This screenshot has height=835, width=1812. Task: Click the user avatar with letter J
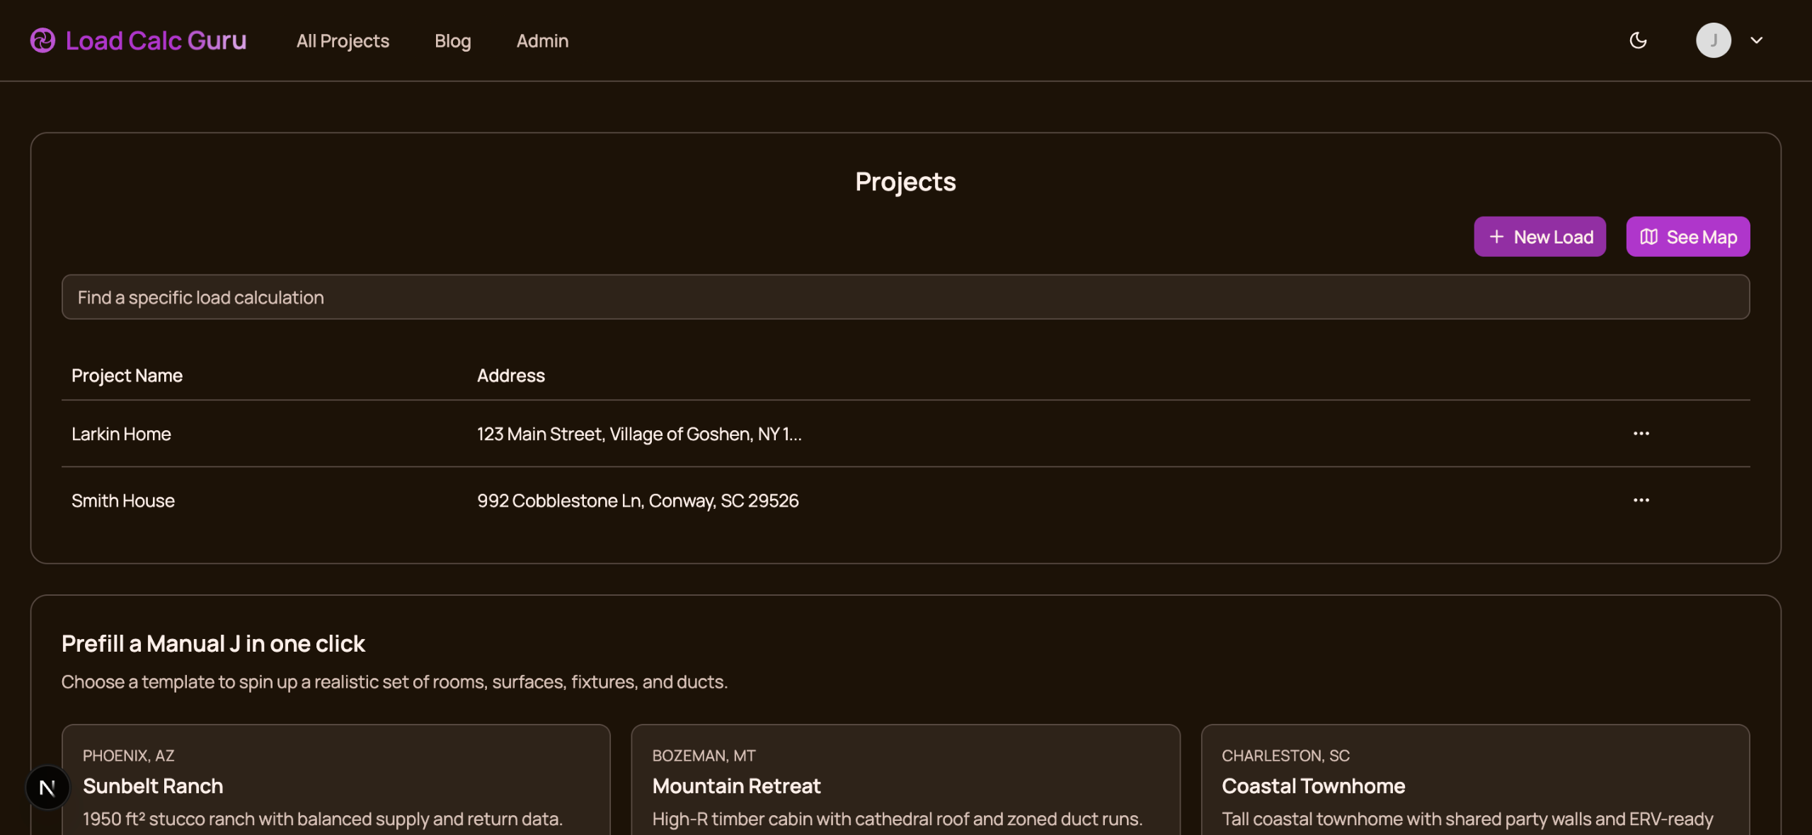(1713, 40)
